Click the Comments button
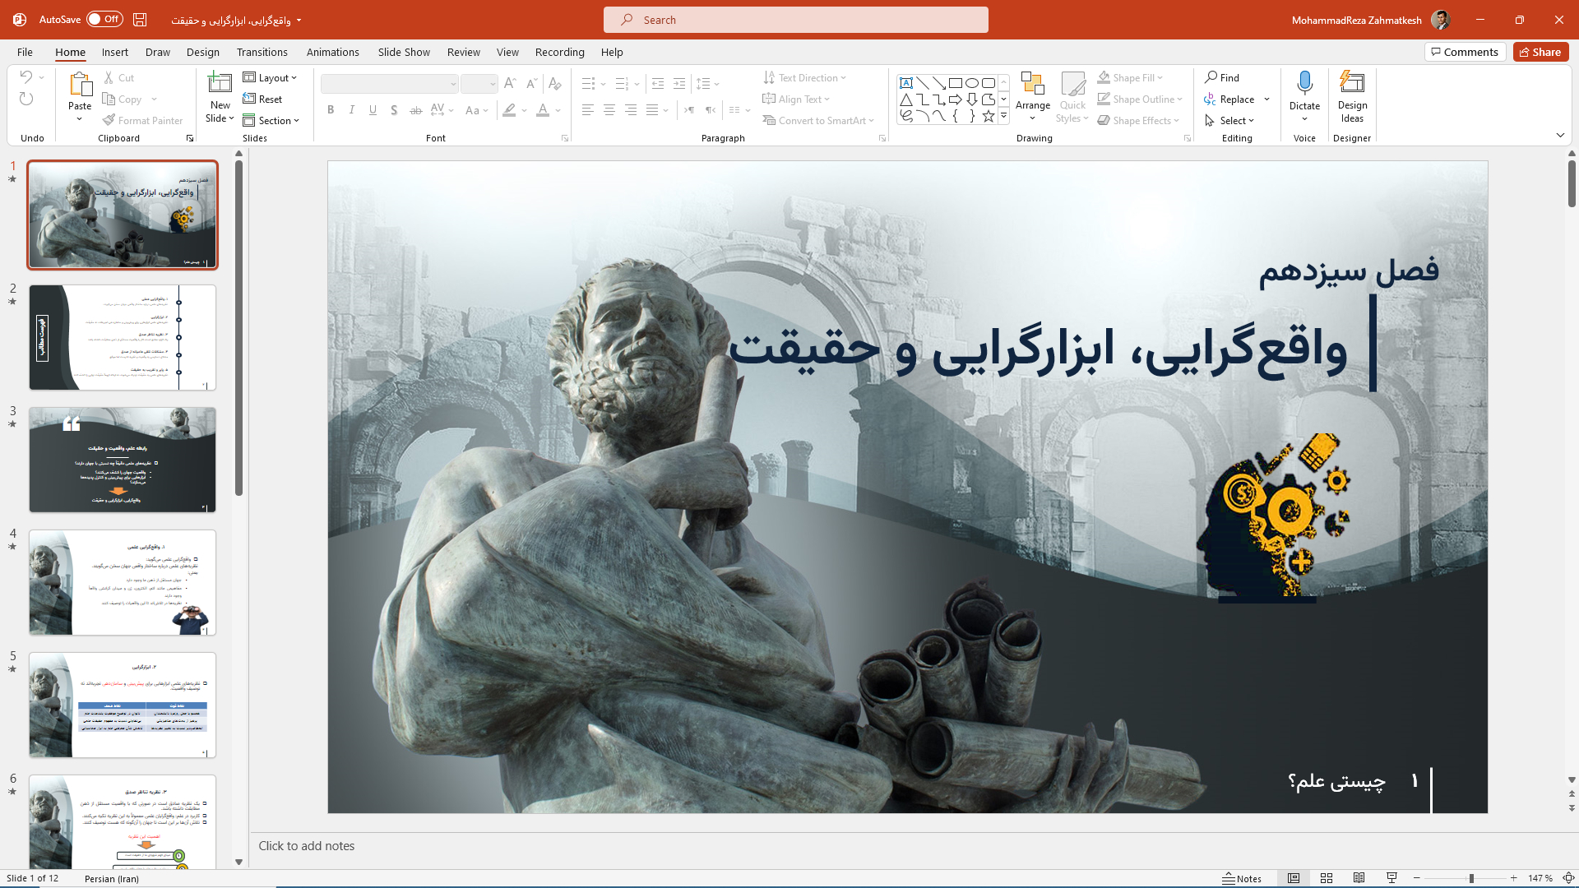The width and height of the screenshot is (1579, 888). [x=1464, y=51]
